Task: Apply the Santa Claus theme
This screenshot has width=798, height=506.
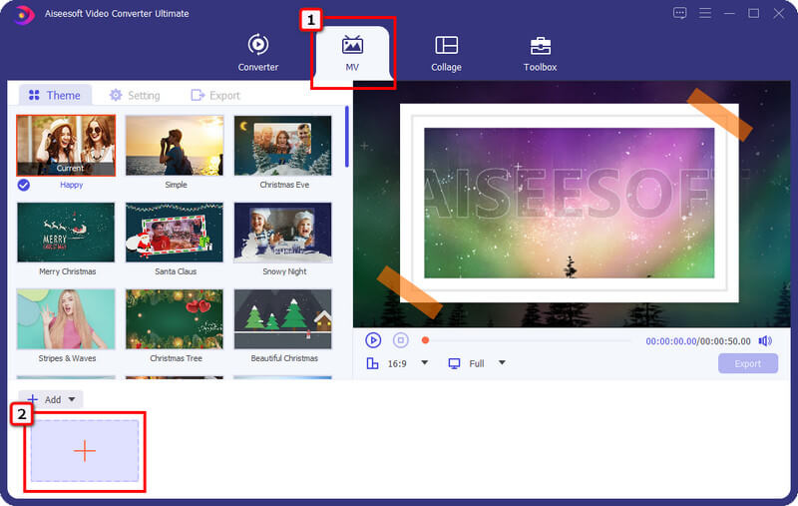Action: (175, 233)
